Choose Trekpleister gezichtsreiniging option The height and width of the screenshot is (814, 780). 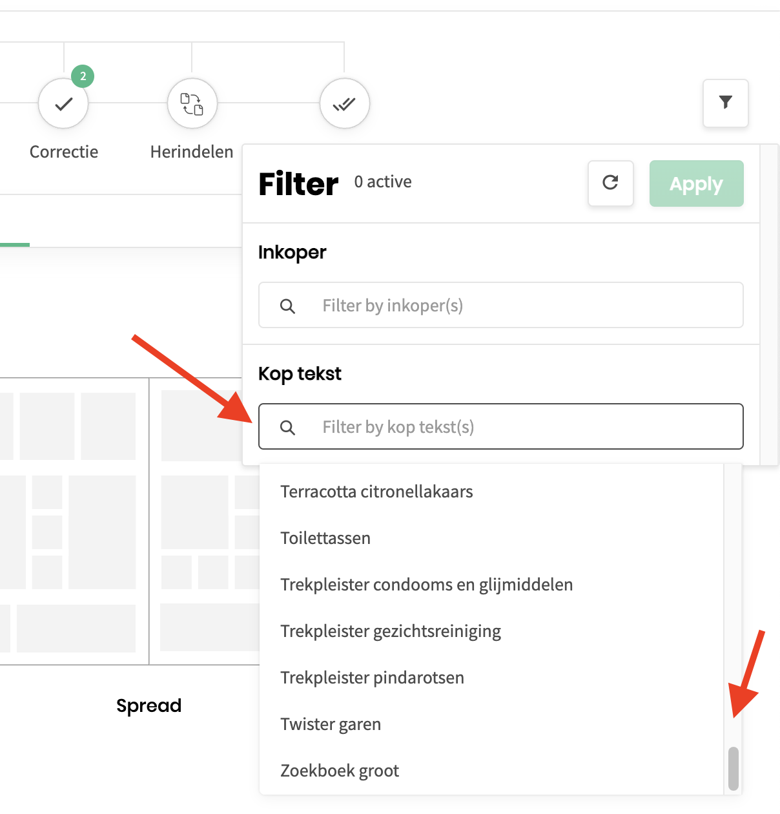[491, 631]
